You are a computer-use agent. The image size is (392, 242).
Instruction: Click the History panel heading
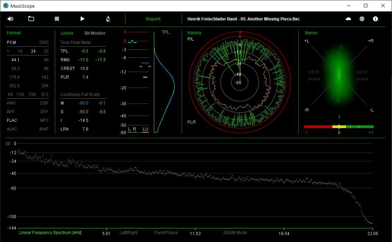194,33
